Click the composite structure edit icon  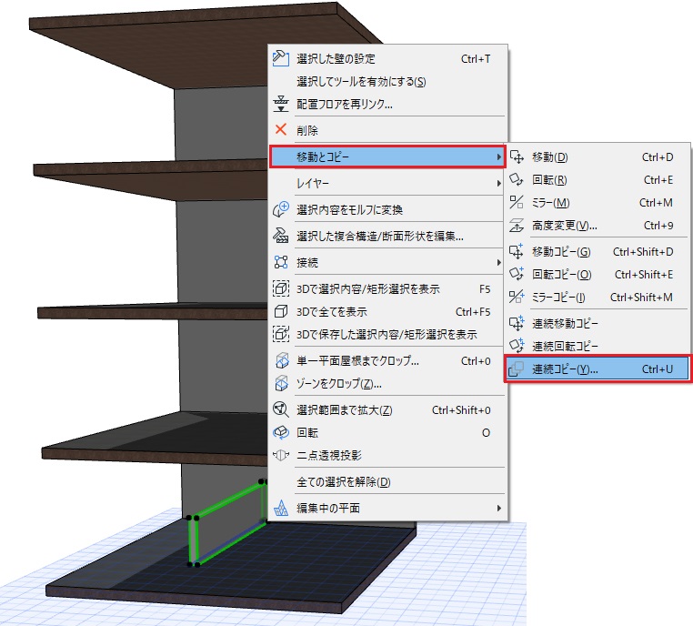[281, 236]
